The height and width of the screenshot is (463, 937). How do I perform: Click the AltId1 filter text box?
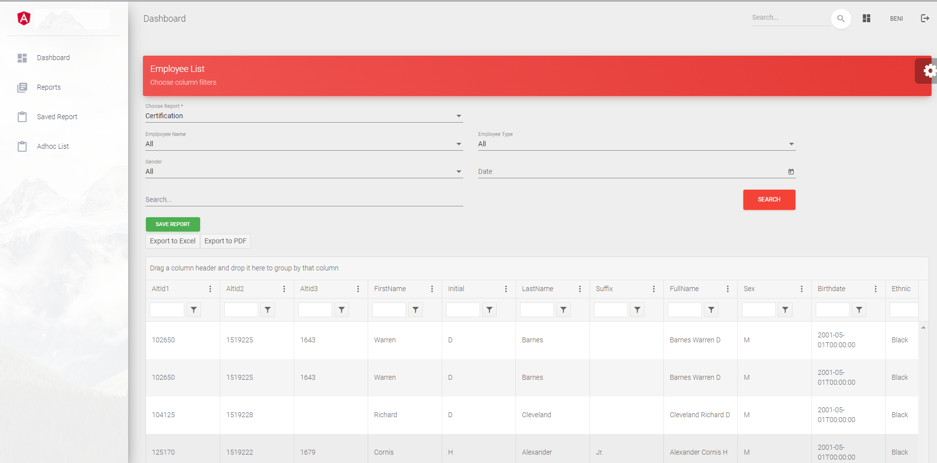click(167, 310)
